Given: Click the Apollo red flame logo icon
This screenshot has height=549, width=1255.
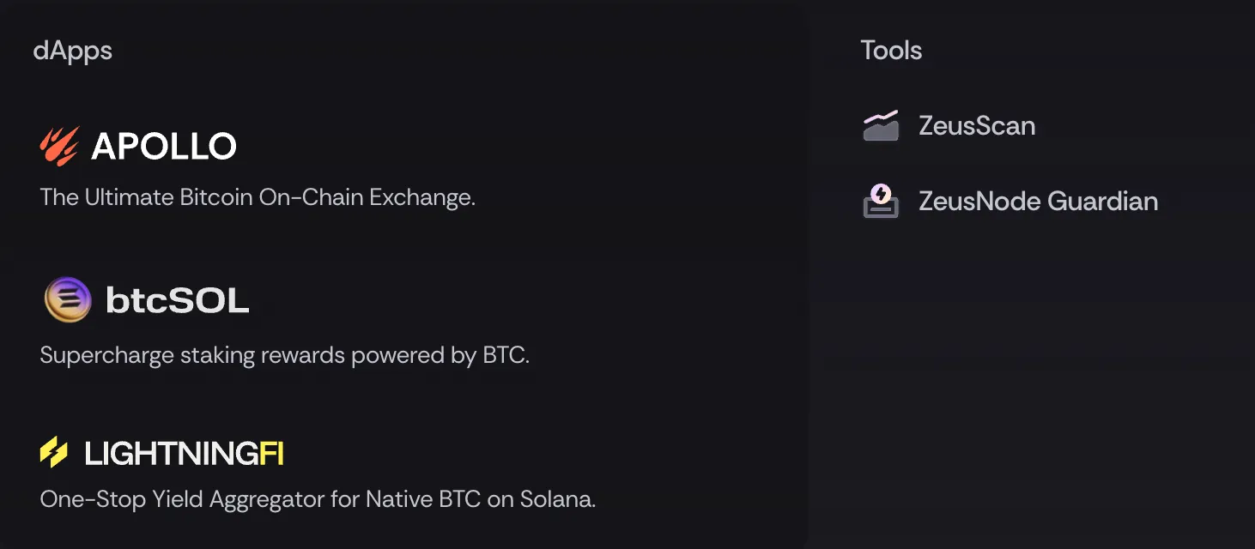Looking at the screenshot, I should [x=59, y=146].
